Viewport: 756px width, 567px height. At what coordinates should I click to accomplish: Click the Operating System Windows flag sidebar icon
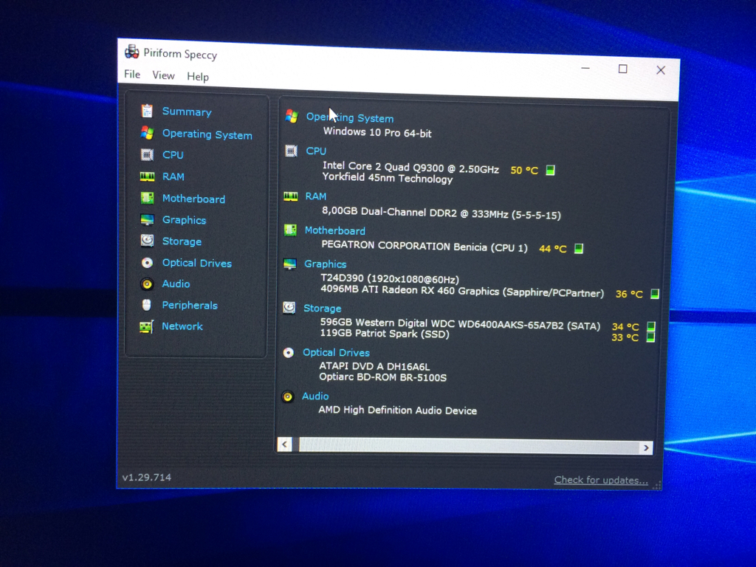[147, 133]
